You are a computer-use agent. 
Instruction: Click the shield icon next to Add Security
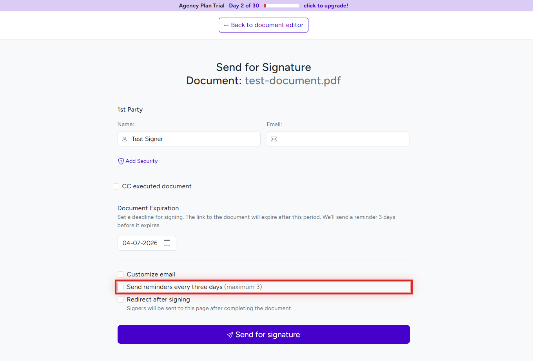[x=120, y=161]
